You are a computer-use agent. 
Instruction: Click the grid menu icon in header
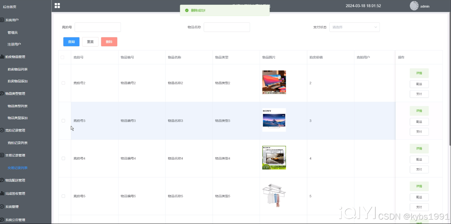57,6
